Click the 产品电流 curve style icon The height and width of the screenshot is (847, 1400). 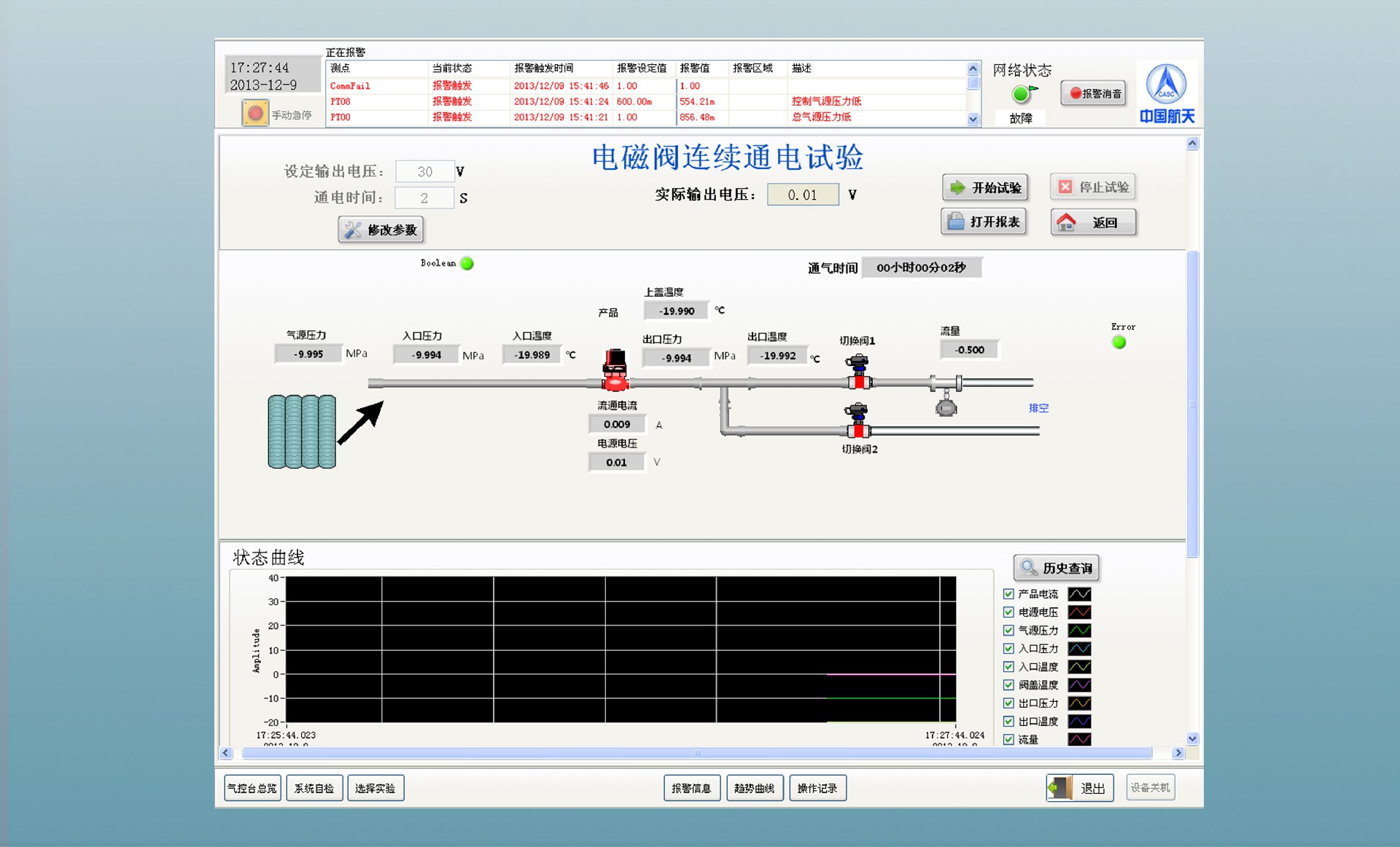pos(1079,594)
